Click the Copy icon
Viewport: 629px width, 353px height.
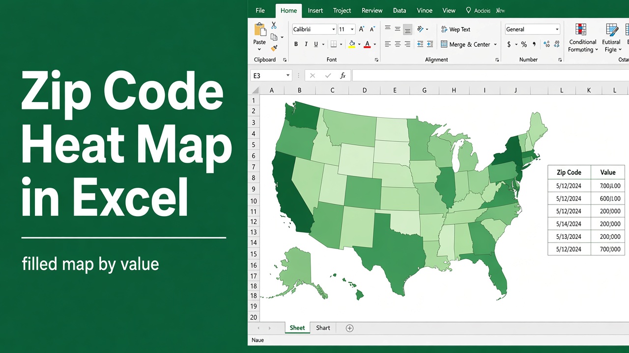[x=274, y=37]
